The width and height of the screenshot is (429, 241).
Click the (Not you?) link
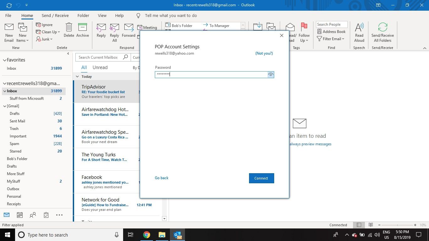coord(264,53)
